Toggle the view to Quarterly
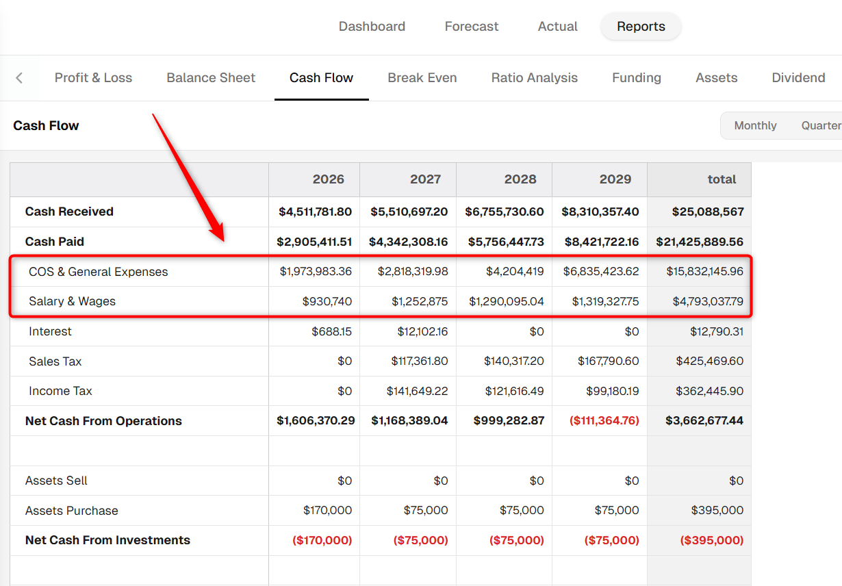 821,126
